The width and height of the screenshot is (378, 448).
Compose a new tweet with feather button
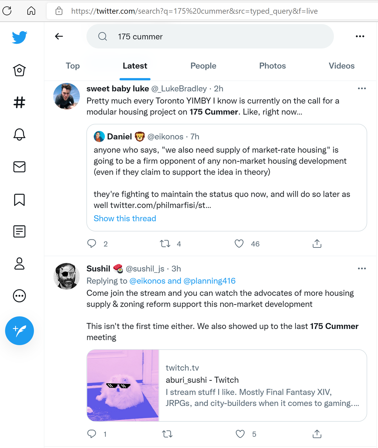point(19,331)
